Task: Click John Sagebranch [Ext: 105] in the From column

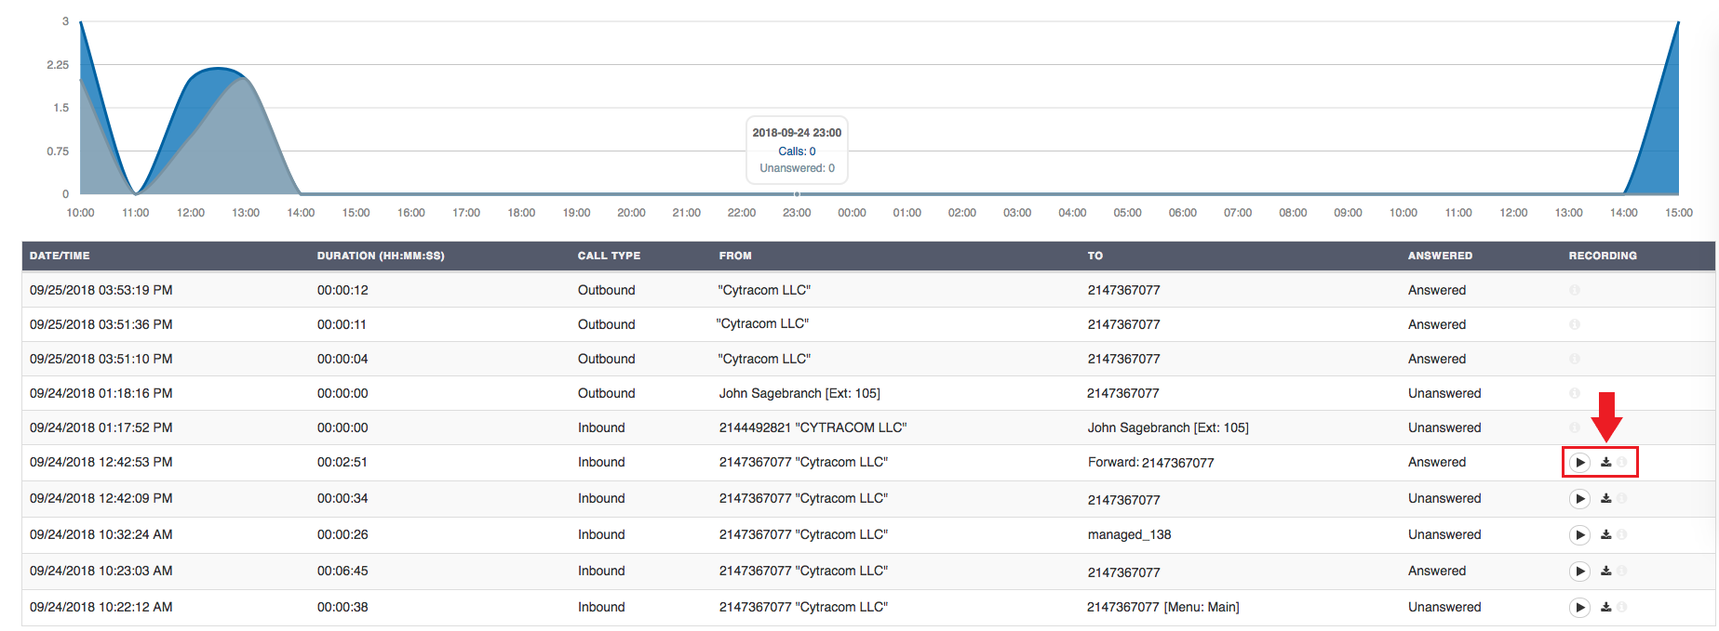Action: click(799, 393)
